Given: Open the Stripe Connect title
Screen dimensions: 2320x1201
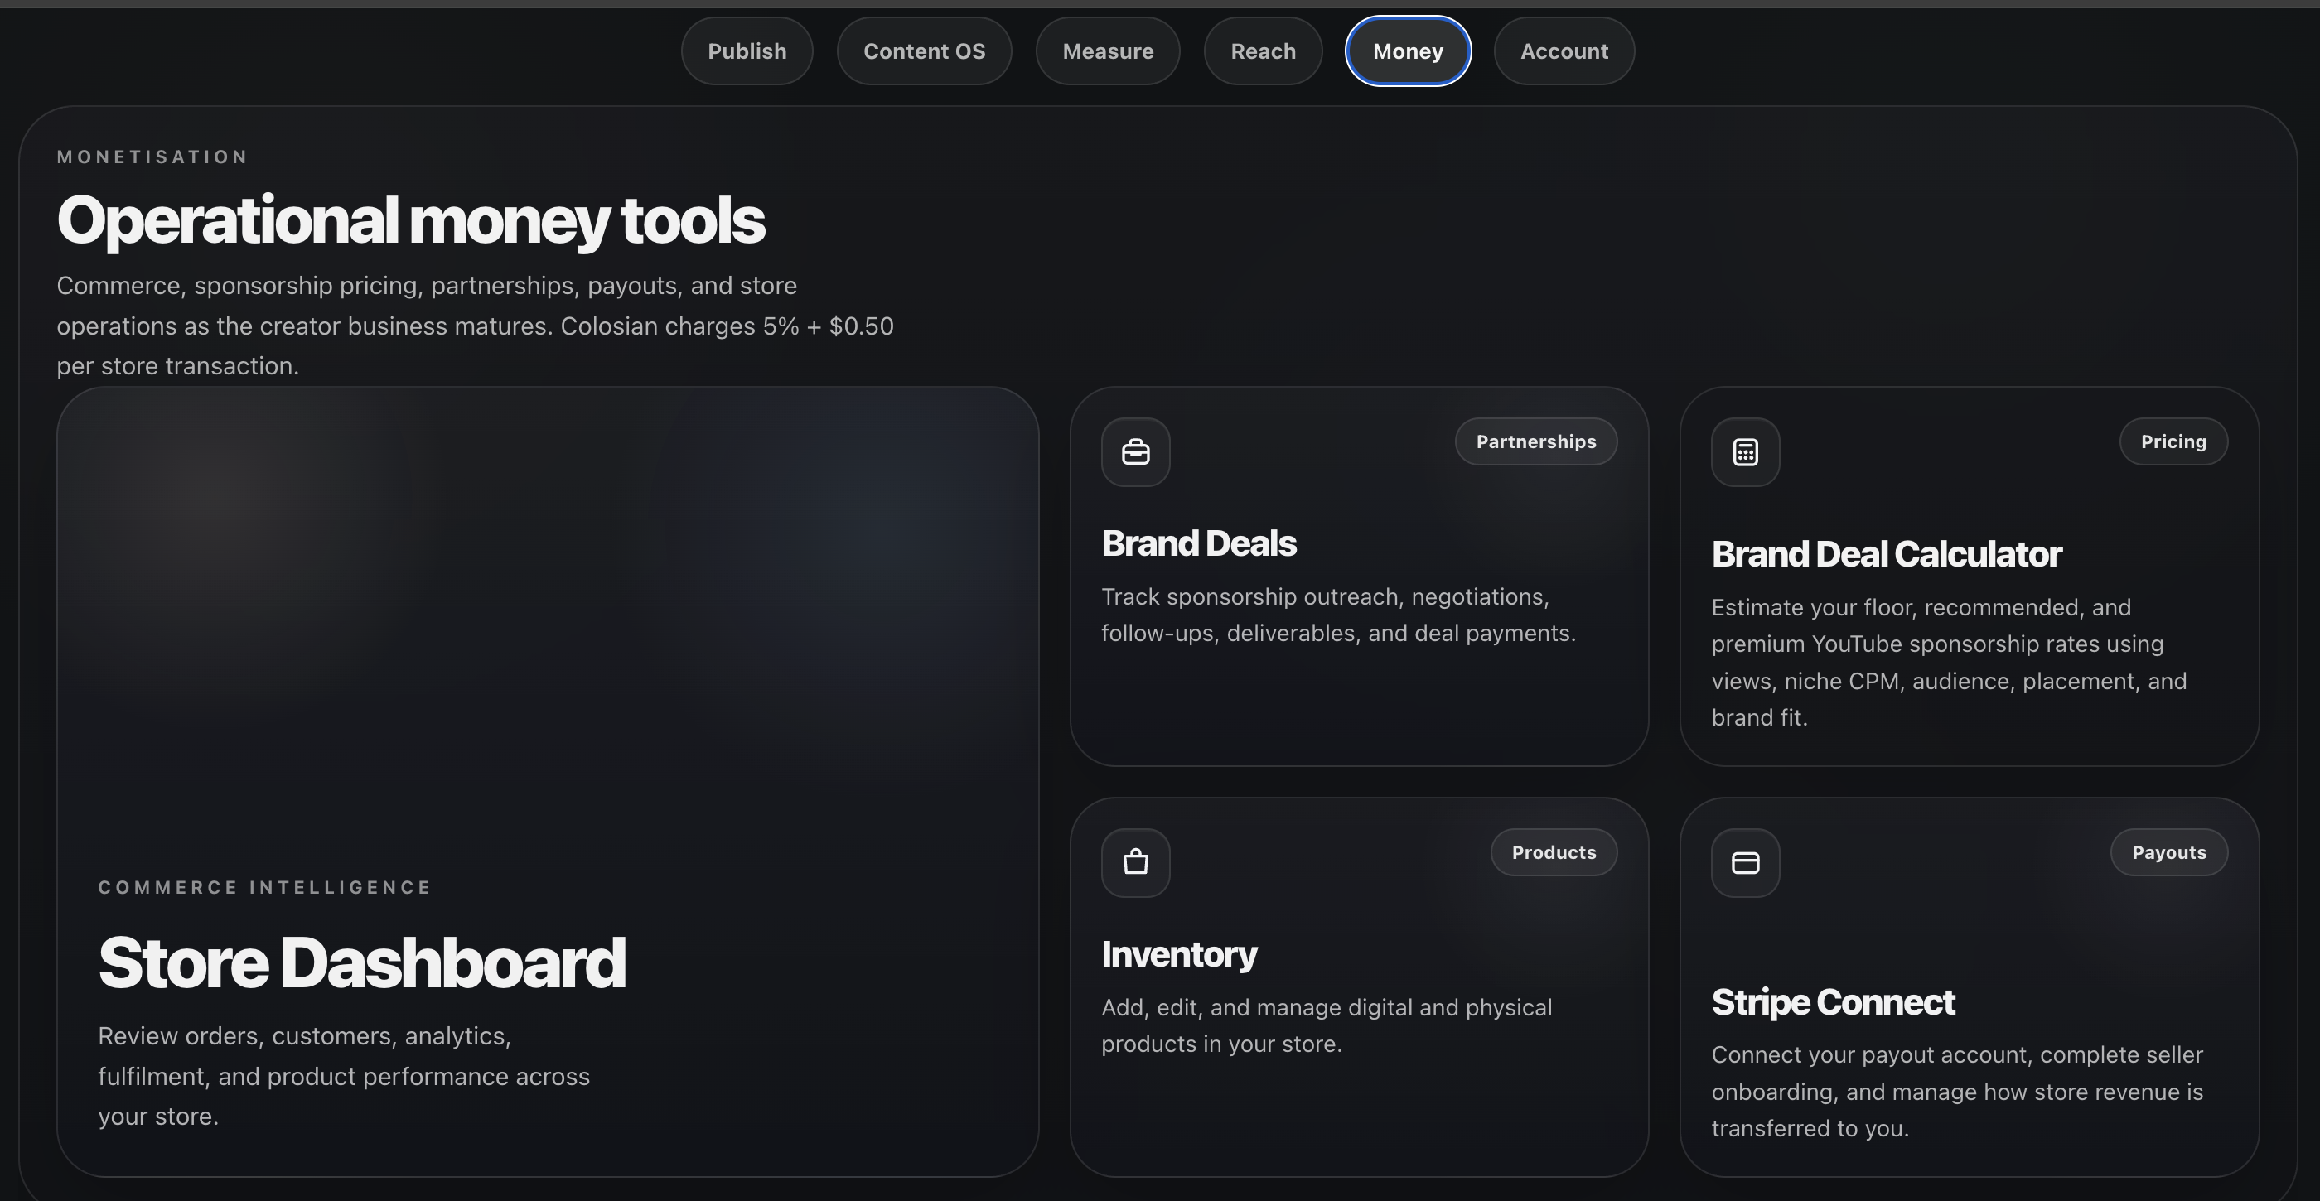Looking at the screenshot, I should pyautogui.click(x=1833, y=1002).
